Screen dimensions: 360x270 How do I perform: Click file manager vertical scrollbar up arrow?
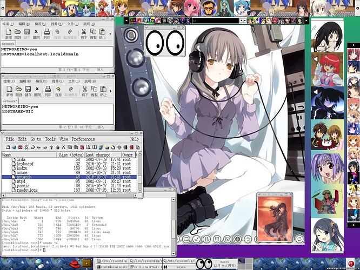pyautogui.click(x=139, y=153)
